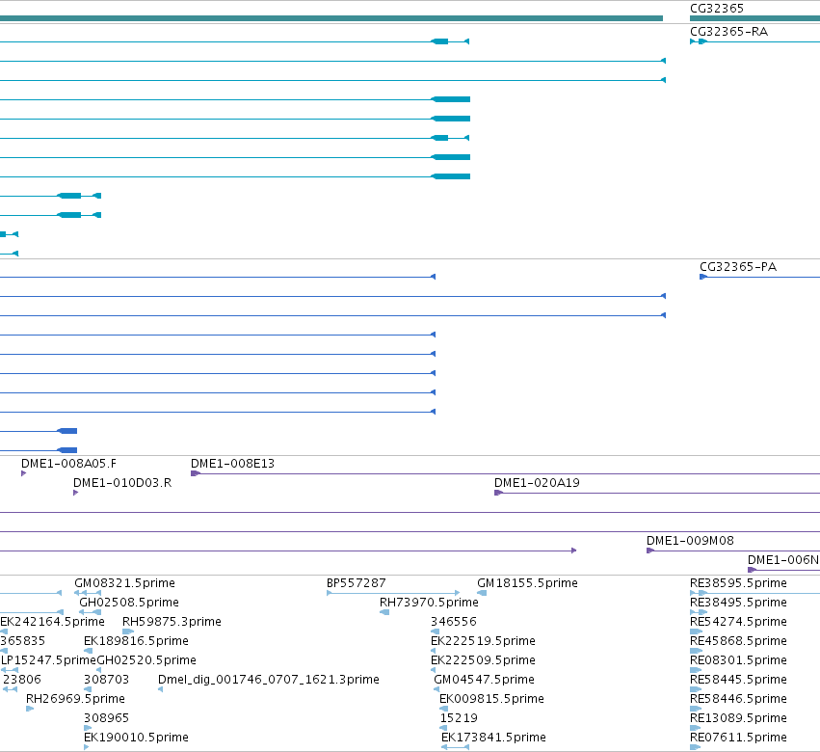Select clone DME1-020A19 label
The width and height of the screenshot is (820, 752).
coord(537,483)
